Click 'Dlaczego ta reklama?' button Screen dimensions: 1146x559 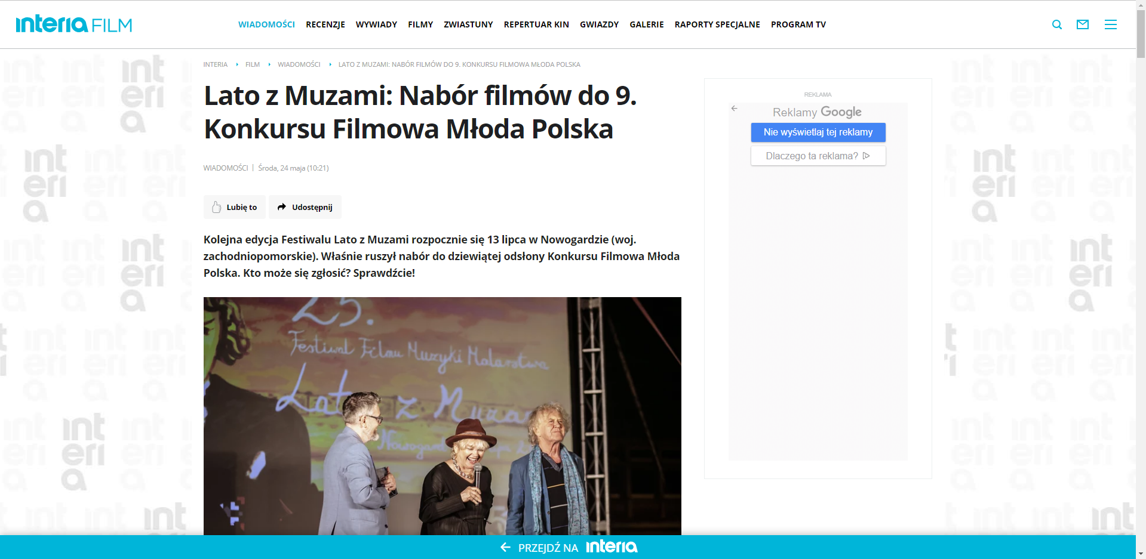point(818,156)
